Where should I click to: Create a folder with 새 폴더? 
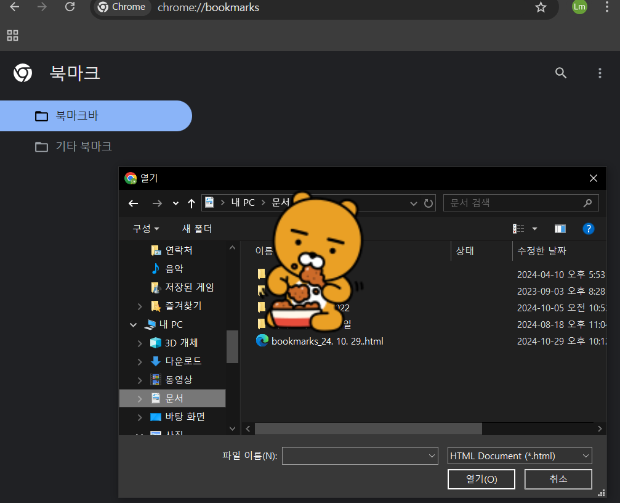coord(197,229)
